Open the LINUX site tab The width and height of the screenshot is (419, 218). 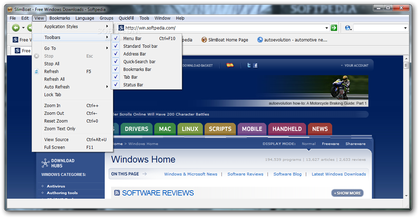[190, 129]
